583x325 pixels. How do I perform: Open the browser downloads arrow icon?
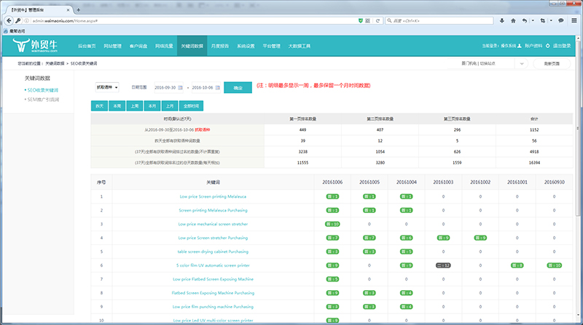pyautogui.click(x=502, y=22)
